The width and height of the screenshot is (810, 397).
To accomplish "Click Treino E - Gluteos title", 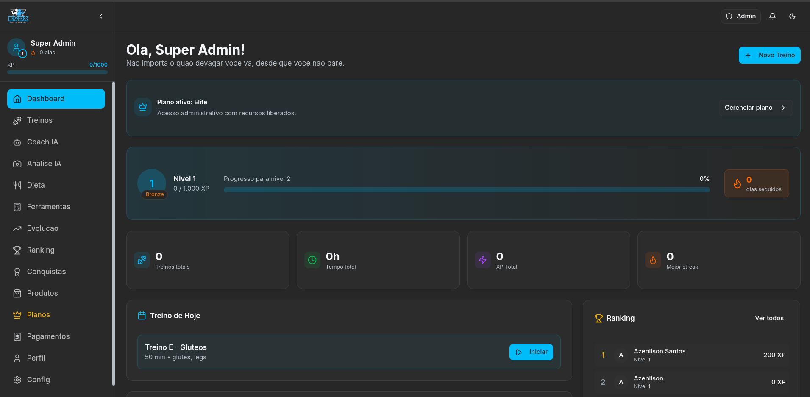I will coord(176,347).
